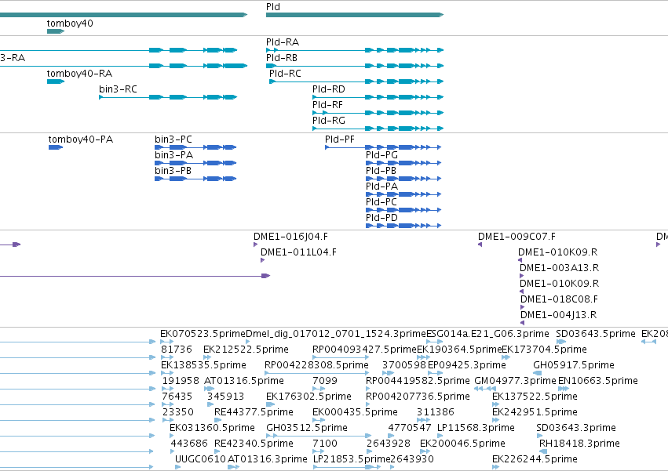Click the RP004228308.5prime EST
The image size is (668, 471).
[316, 373]
